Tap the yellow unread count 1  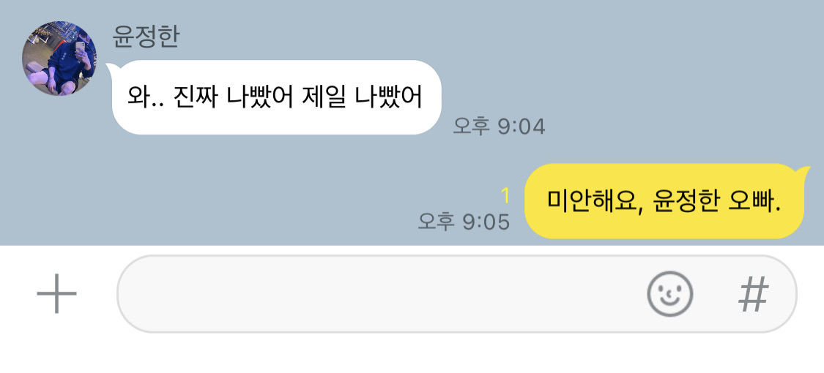(505, 196)
